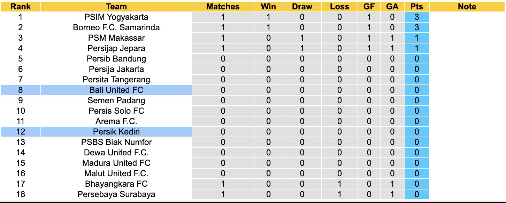Screen dimensions: 506x203
Task: Select the Win column header
Action: tap(268, 7)
